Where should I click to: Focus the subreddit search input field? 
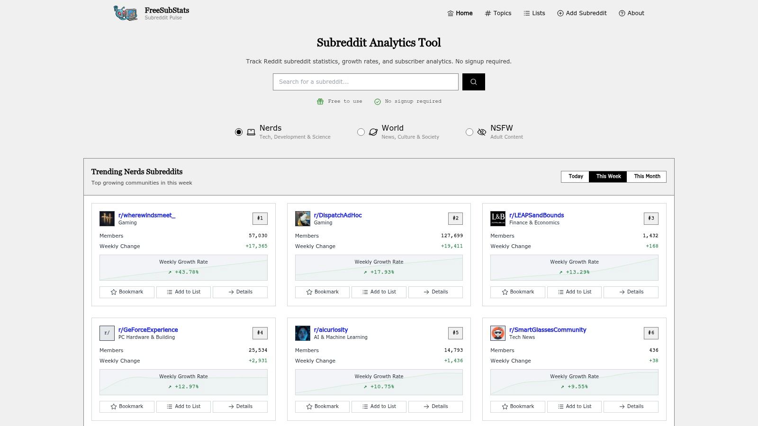click(365, 82)
